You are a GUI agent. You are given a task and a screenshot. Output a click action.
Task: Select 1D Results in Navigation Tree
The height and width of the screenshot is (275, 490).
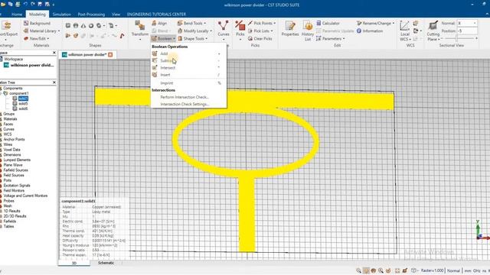pos(11,211)
